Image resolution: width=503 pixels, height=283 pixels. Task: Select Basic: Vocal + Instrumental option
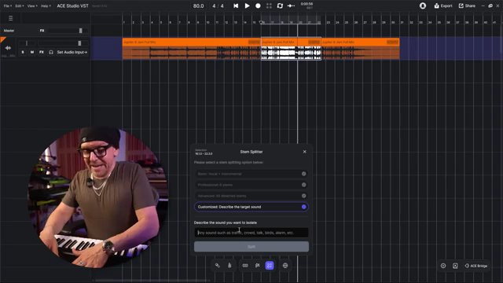(251, 174)
